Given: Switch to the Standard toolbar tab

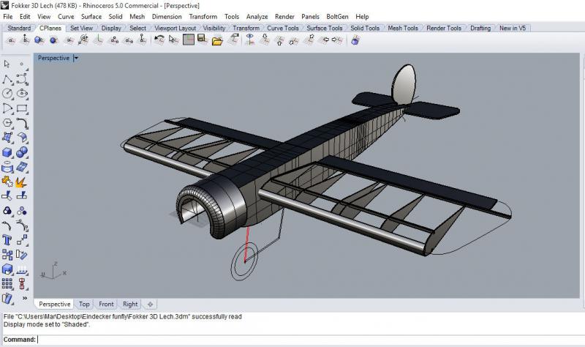Looking at the screenshot, I should (x=19, y=28).
